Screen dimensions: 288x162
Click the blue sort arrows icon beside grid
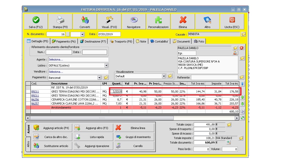[242, 84]
